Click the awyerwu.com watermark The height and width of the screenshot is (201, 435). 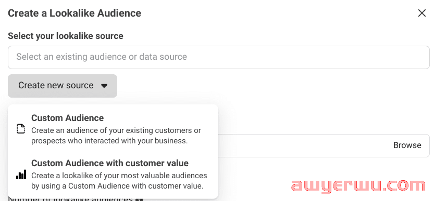[358, 185]
